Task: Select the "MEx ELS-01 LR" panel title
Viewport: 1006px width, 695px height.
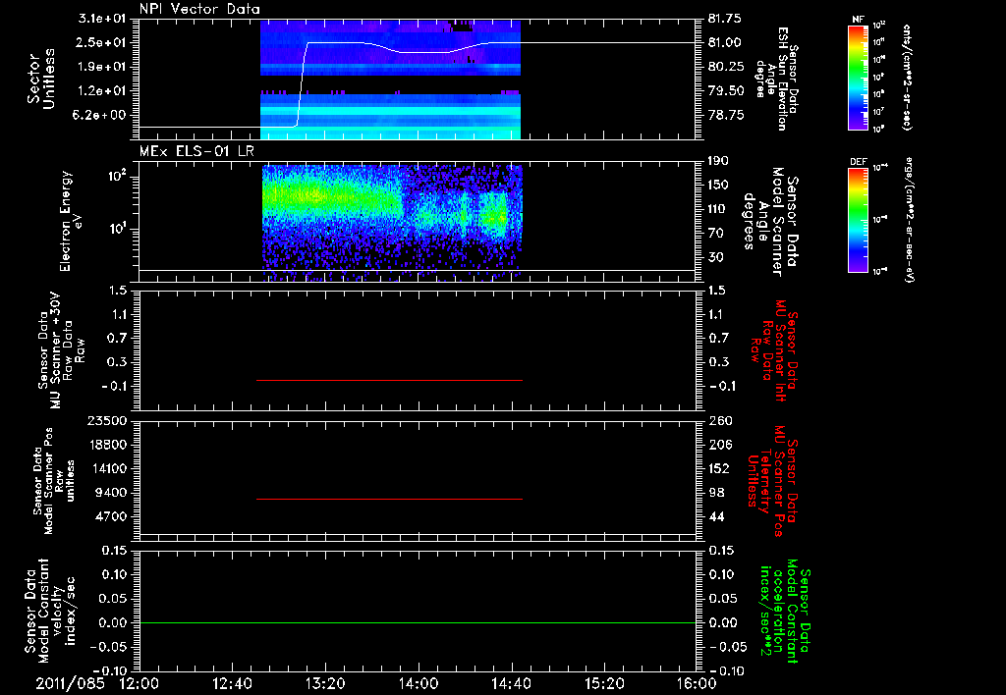Action: (x=196, y=151)
